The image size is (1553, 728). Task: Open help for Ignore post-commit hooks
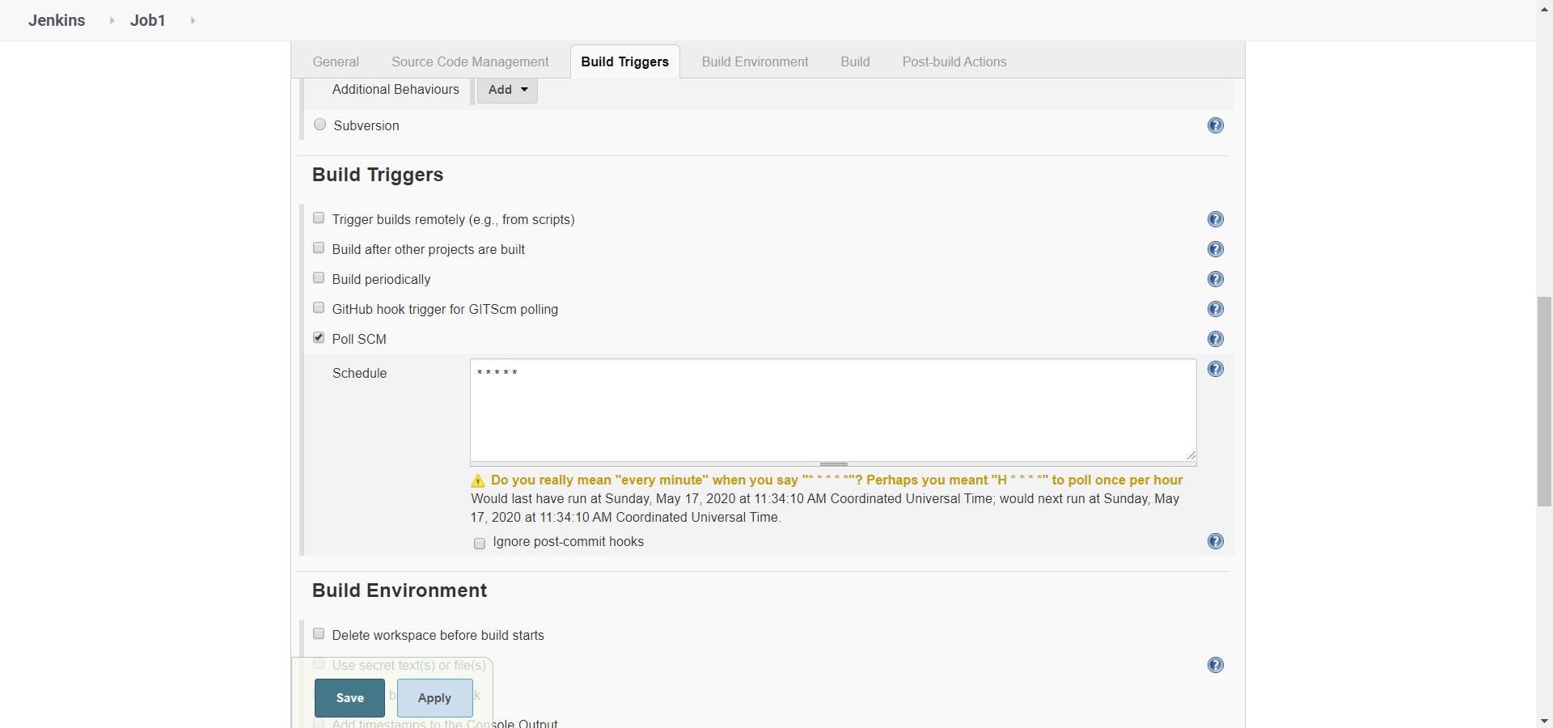(1216, 541)
